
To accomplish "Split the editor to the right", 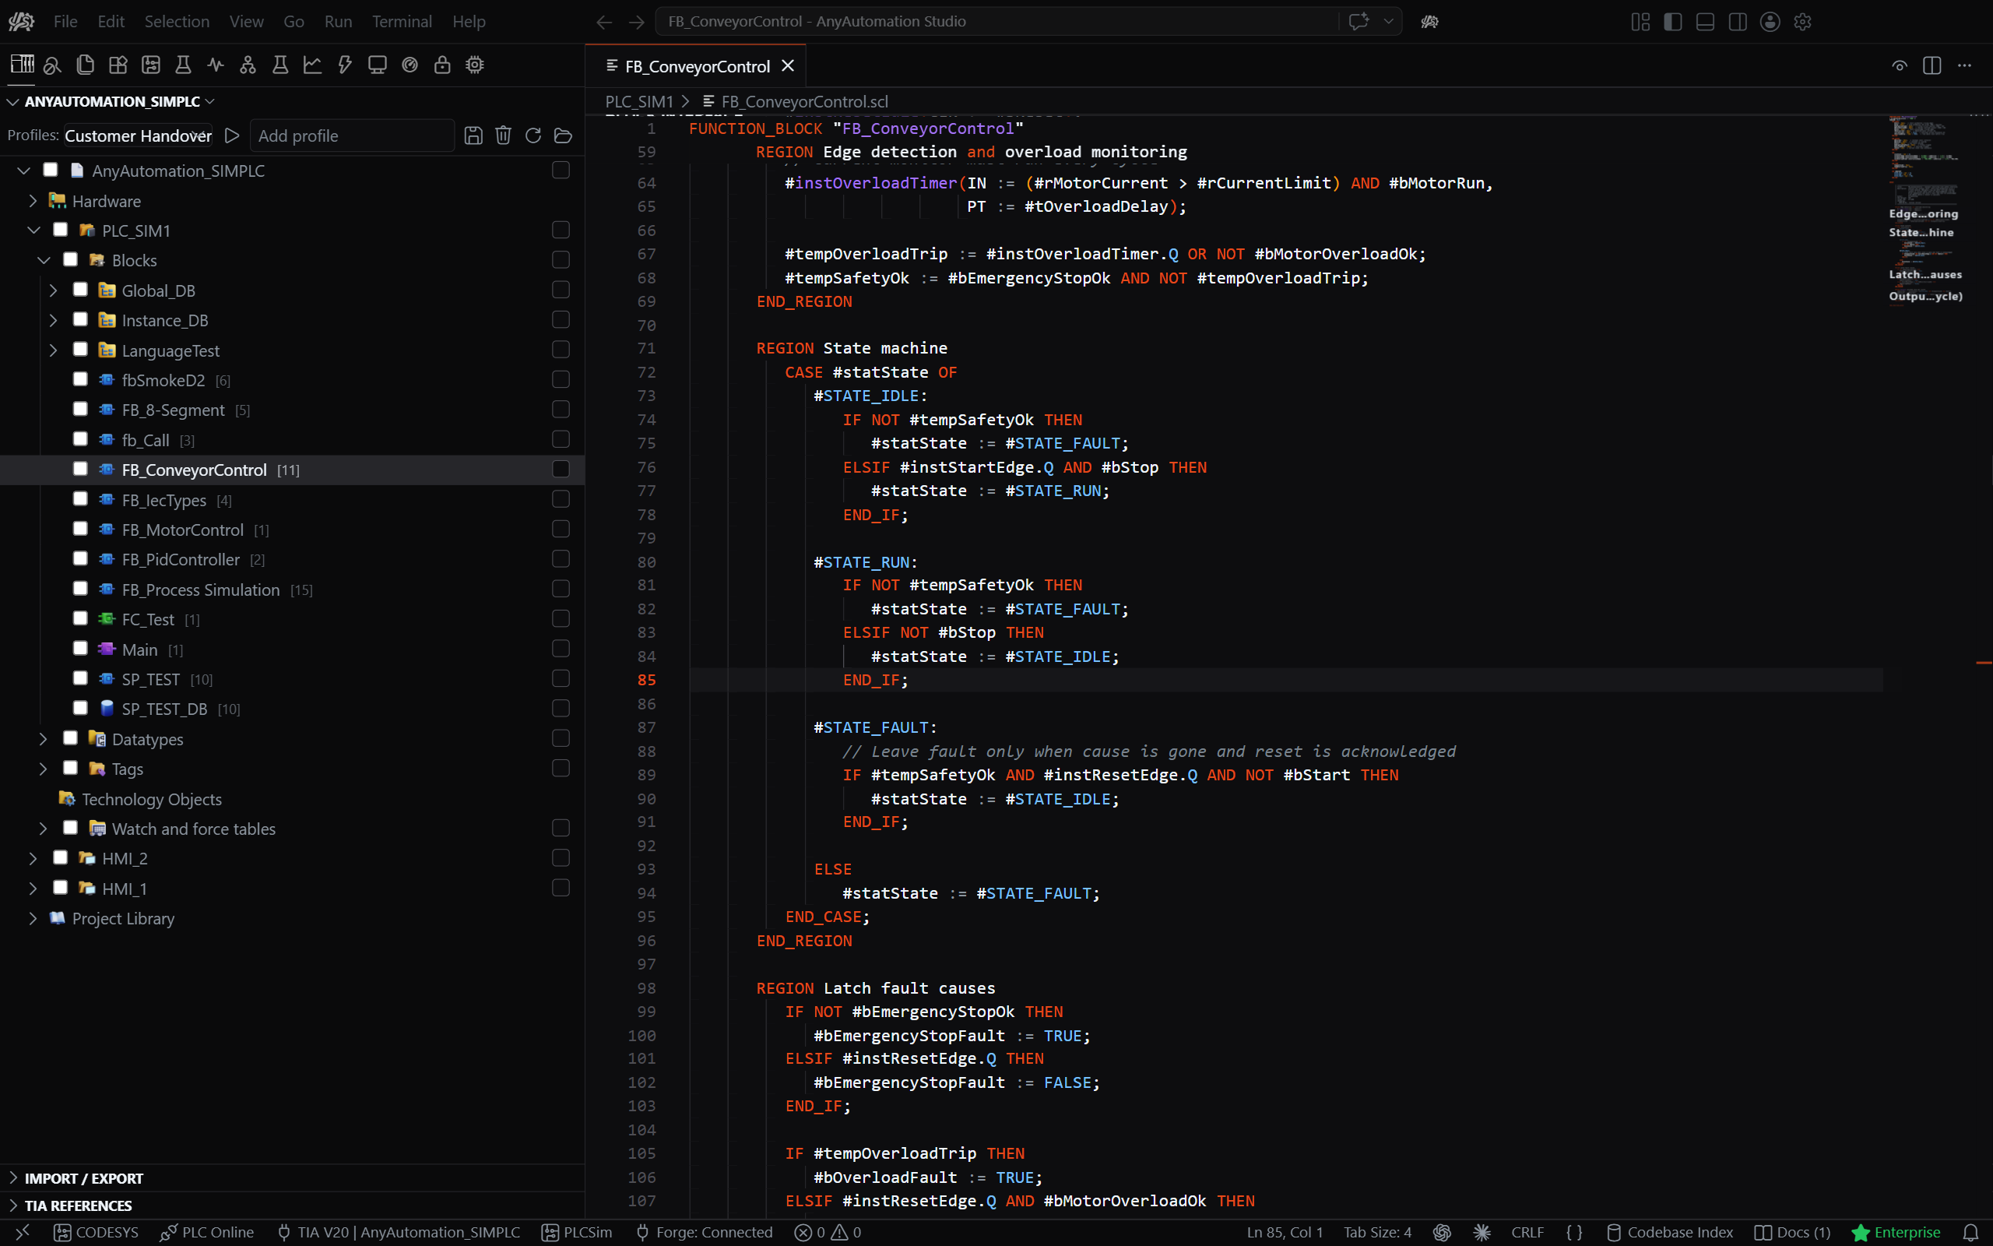I will coord(1932,66).
